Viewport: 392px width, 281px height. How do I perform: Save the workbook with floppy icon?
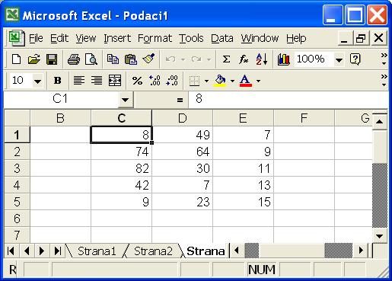click(52, 59)
